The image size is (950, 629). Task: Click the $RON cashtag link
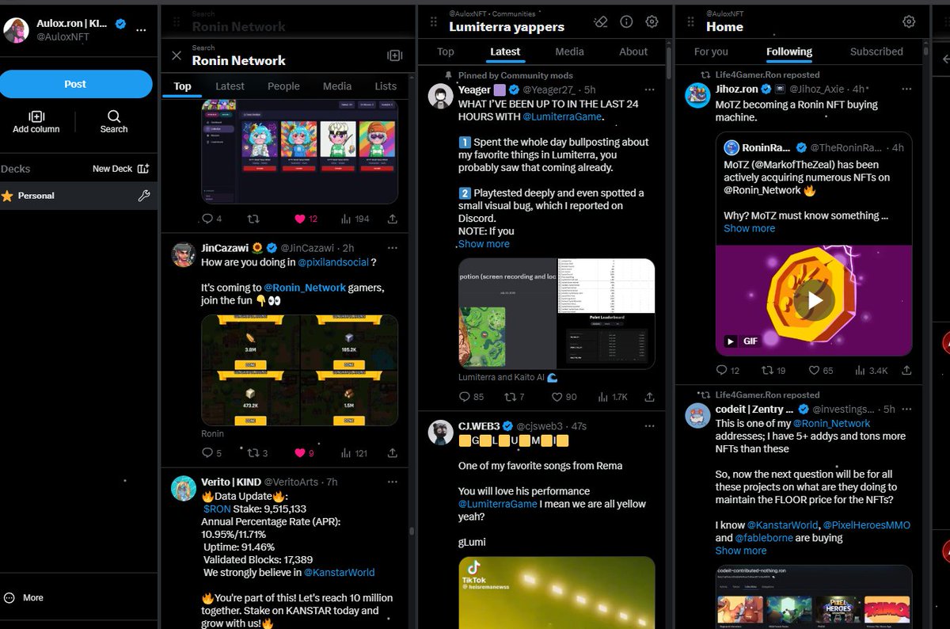tap(216, 509)
